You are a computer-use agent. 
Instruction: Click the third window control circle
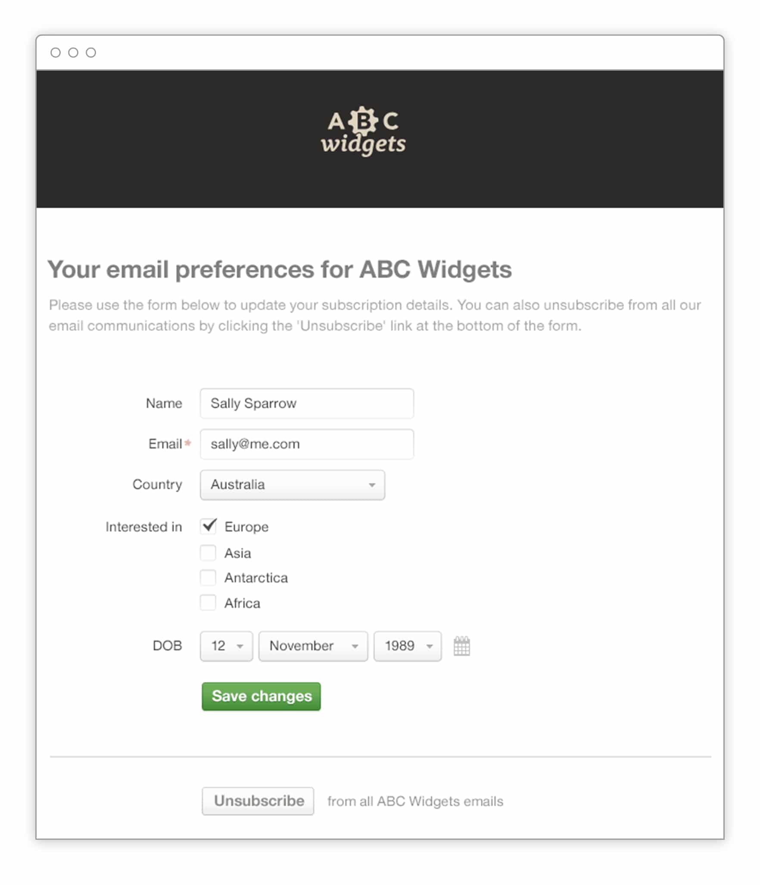pyautogui.click(x=91, y=53)
